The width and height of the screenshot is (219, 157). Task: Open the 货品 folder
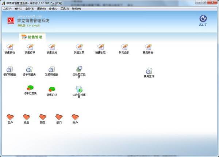[26, 117]
